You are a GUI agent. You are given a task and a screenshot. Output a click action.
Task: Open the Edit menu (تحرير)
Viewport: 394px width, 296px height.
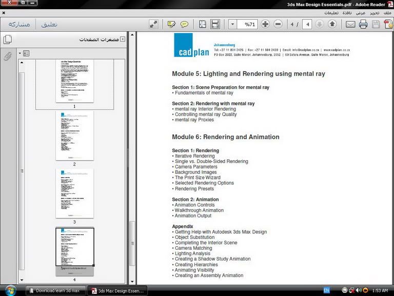(375, 12)
